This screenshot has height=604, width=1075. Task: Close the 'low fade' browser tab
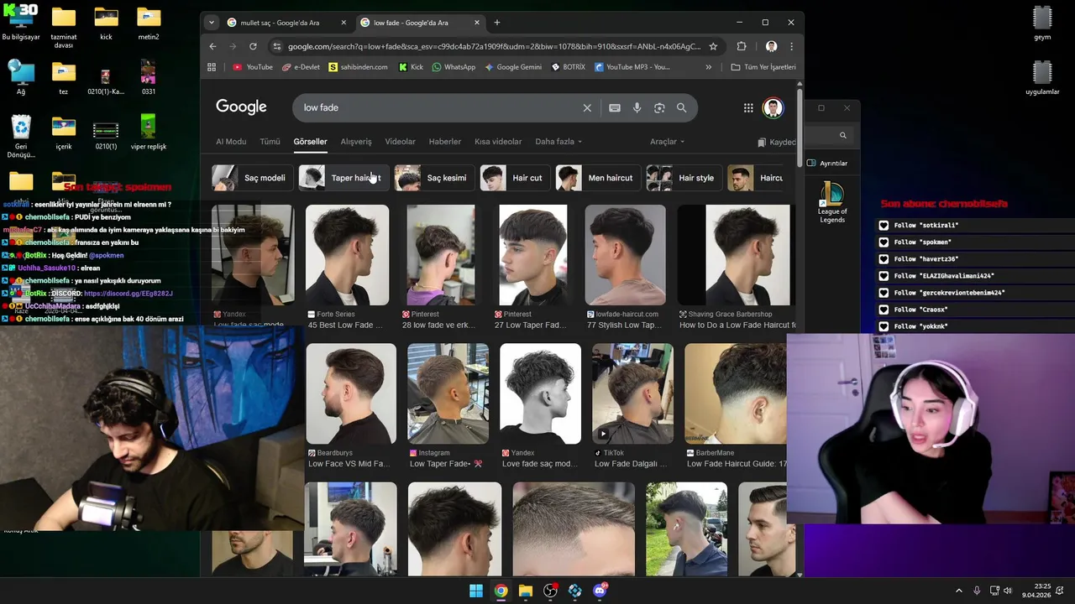click(x=477, y=23)
